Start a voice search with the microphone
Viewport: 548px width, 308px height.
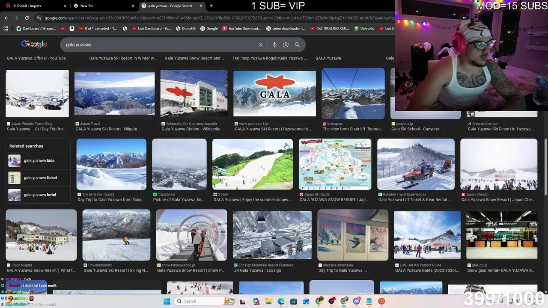pos(274,44)
